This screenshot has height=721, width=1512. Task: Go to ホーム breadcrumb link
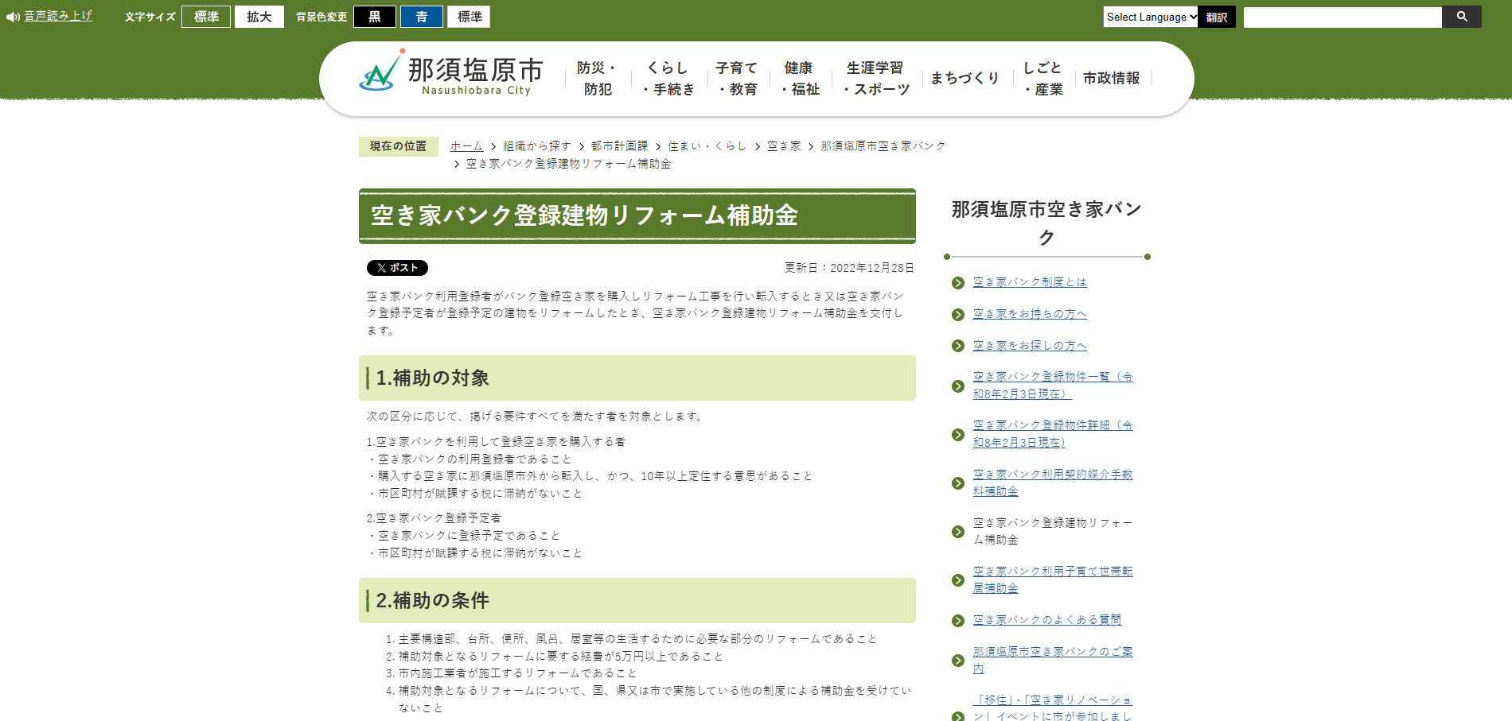pyautogui.click(x=466, y=146)
